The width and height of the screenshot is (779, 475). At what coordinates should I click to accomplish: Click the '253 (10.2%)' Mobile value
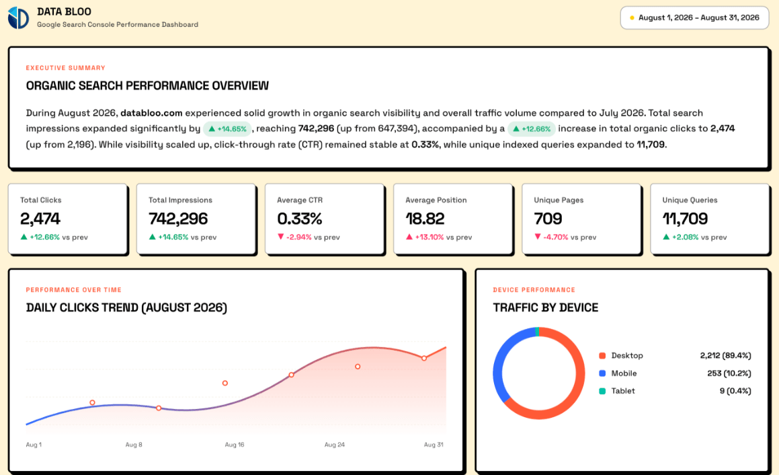pos(729,373)
